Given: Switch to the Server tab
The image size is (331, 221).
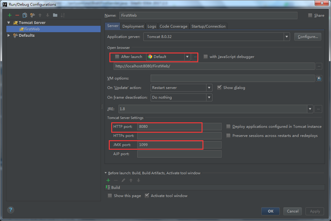Looking at the screenshot, I should point(113,26).
